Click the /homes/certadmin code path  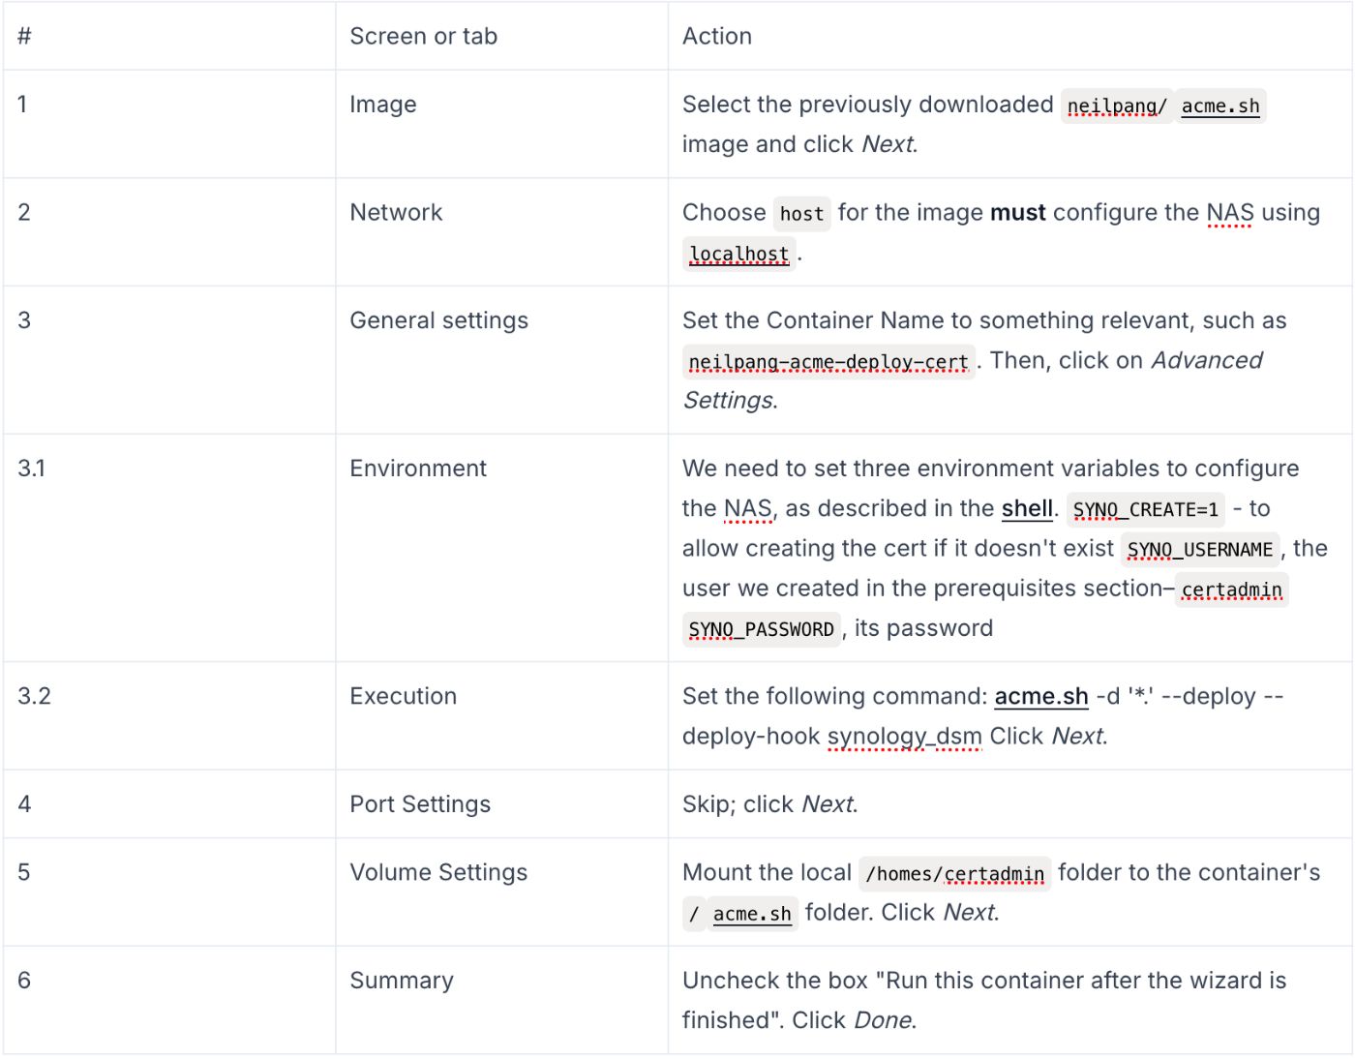click(954, 874)
